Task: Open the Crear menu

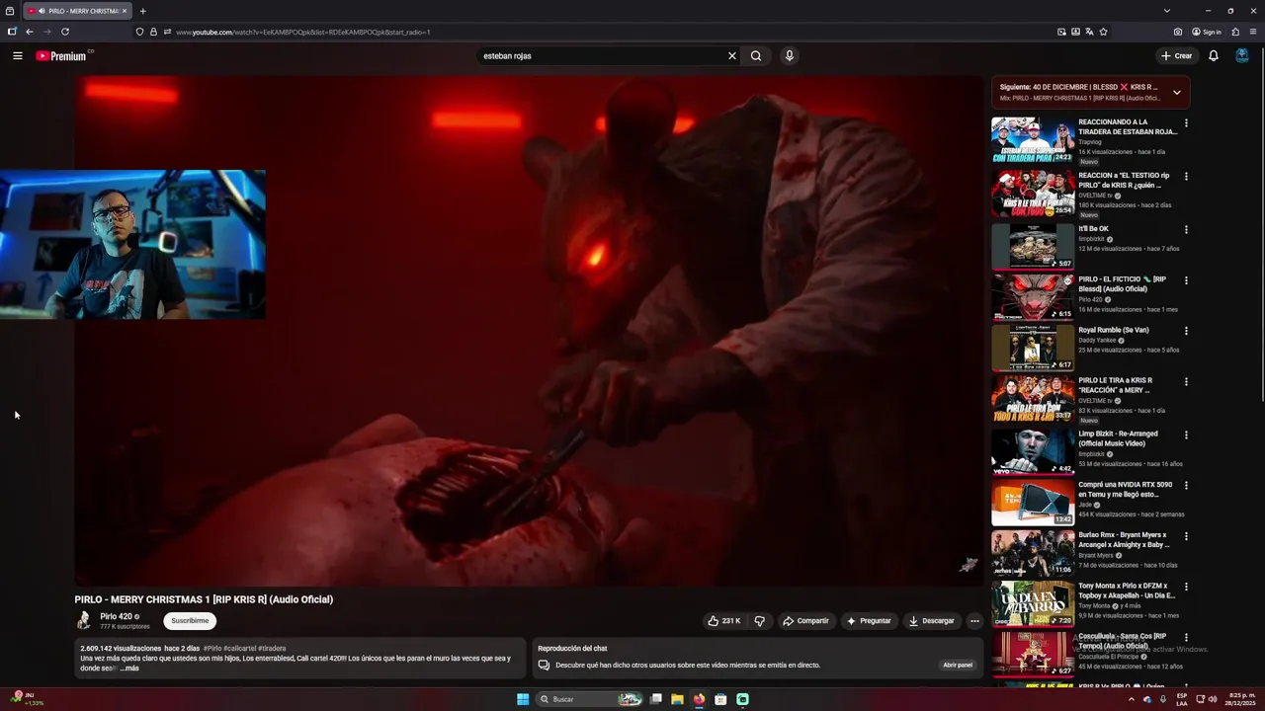Action: [1177, 56]
